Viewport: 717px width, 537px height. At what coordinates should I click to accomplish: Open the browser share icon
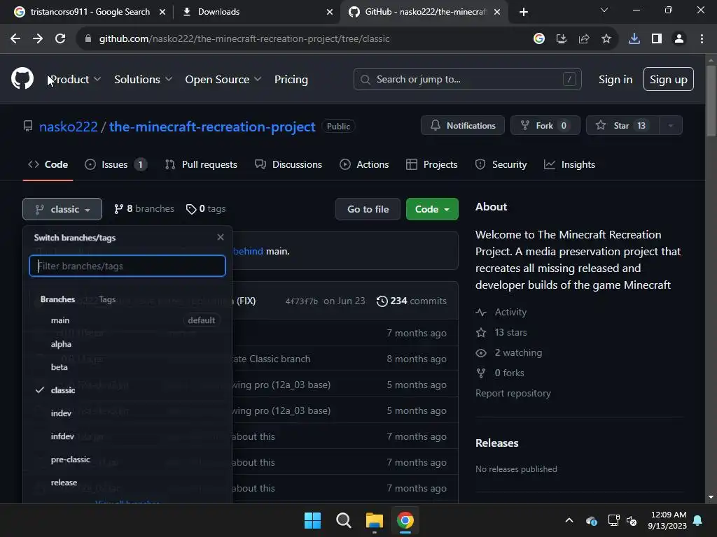coord(583,39)
